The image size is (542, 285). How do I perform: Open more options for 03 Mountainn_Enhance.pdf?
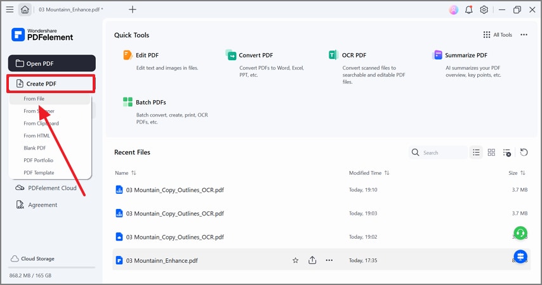click(x=329, y=260)
